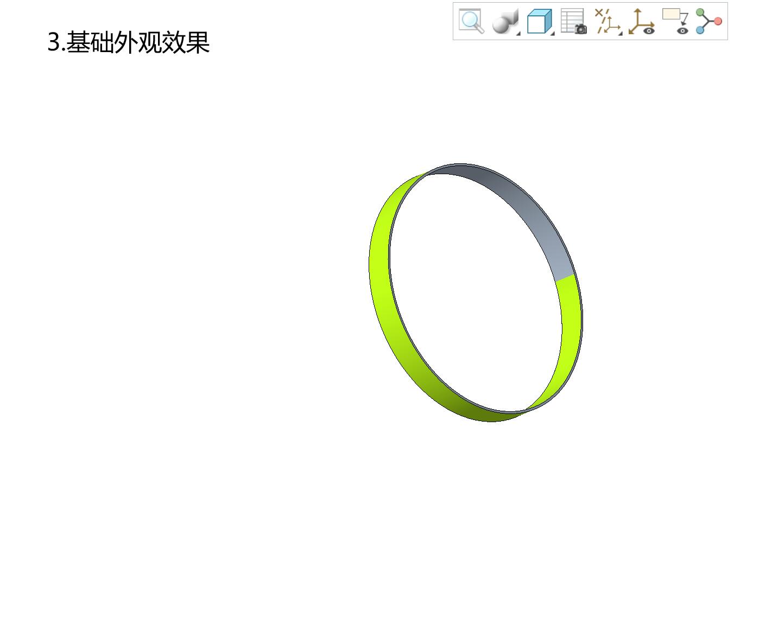Click the heading 3.基础外观效果

[129, 42]
